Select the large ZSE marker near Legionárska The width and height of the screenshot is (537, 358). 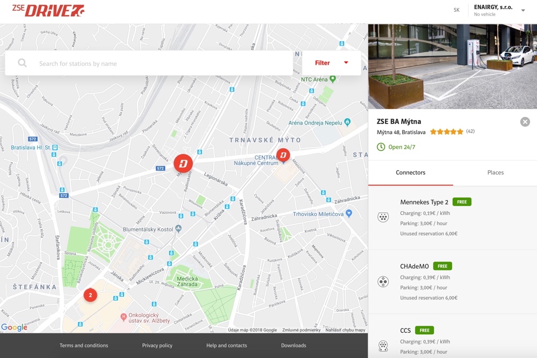[x=183, y=164]
